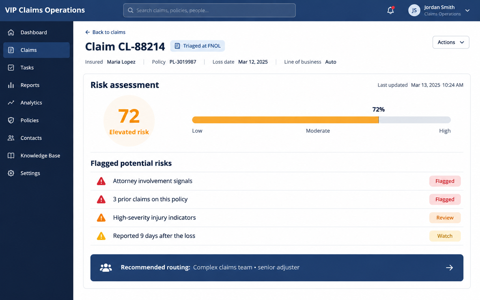The height and width of the screenshot is (300, 480).
Task: Open the Actions dropdown
Action: (451, 42)
